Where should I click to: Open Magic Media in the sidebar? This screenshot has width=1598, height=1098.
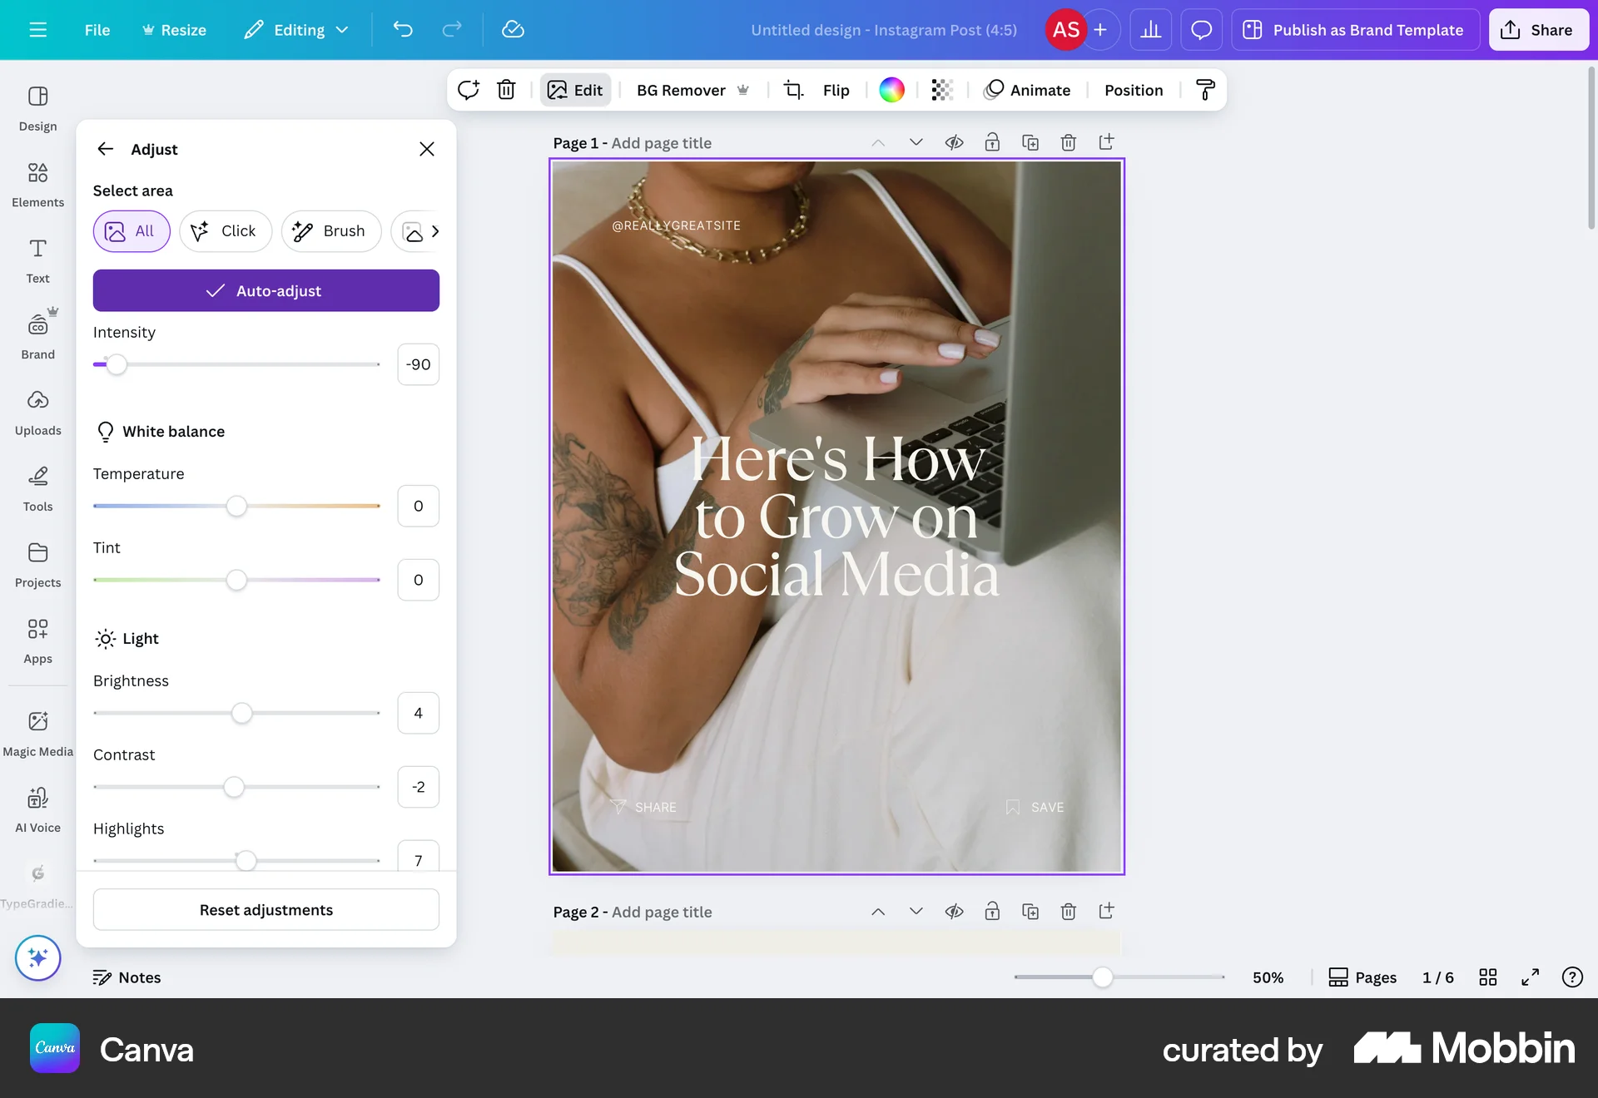click(x=37, y=729)
